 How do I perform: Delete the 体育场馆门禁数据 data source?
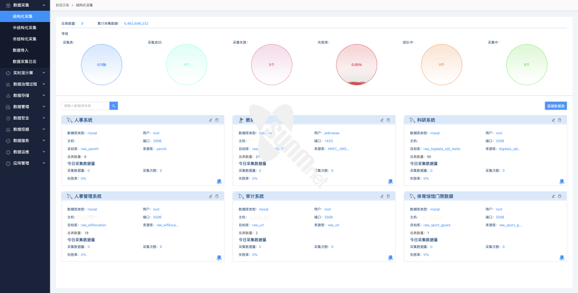tap(560, 196)
